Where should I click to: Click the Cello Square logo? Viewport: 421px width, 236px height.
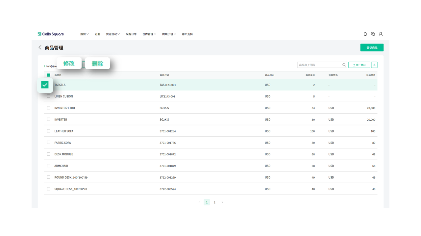click(x=51, y=34)
